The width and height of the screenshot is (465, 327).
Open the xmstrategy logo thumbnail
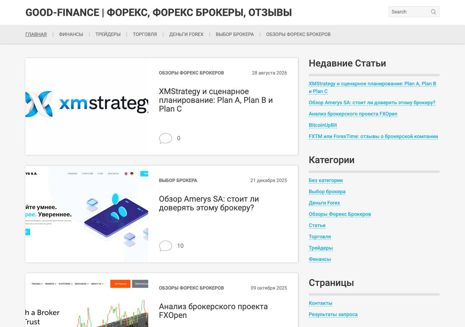(87, 106)
